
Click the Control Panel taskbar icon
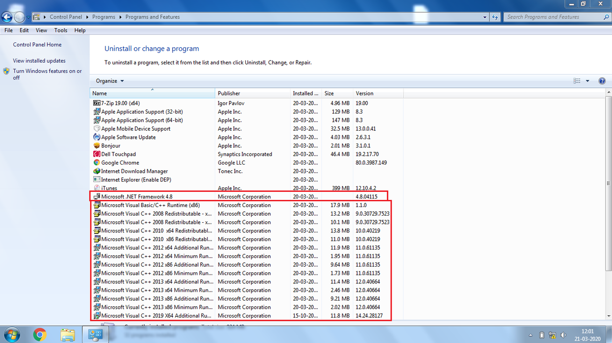(95, 335)
